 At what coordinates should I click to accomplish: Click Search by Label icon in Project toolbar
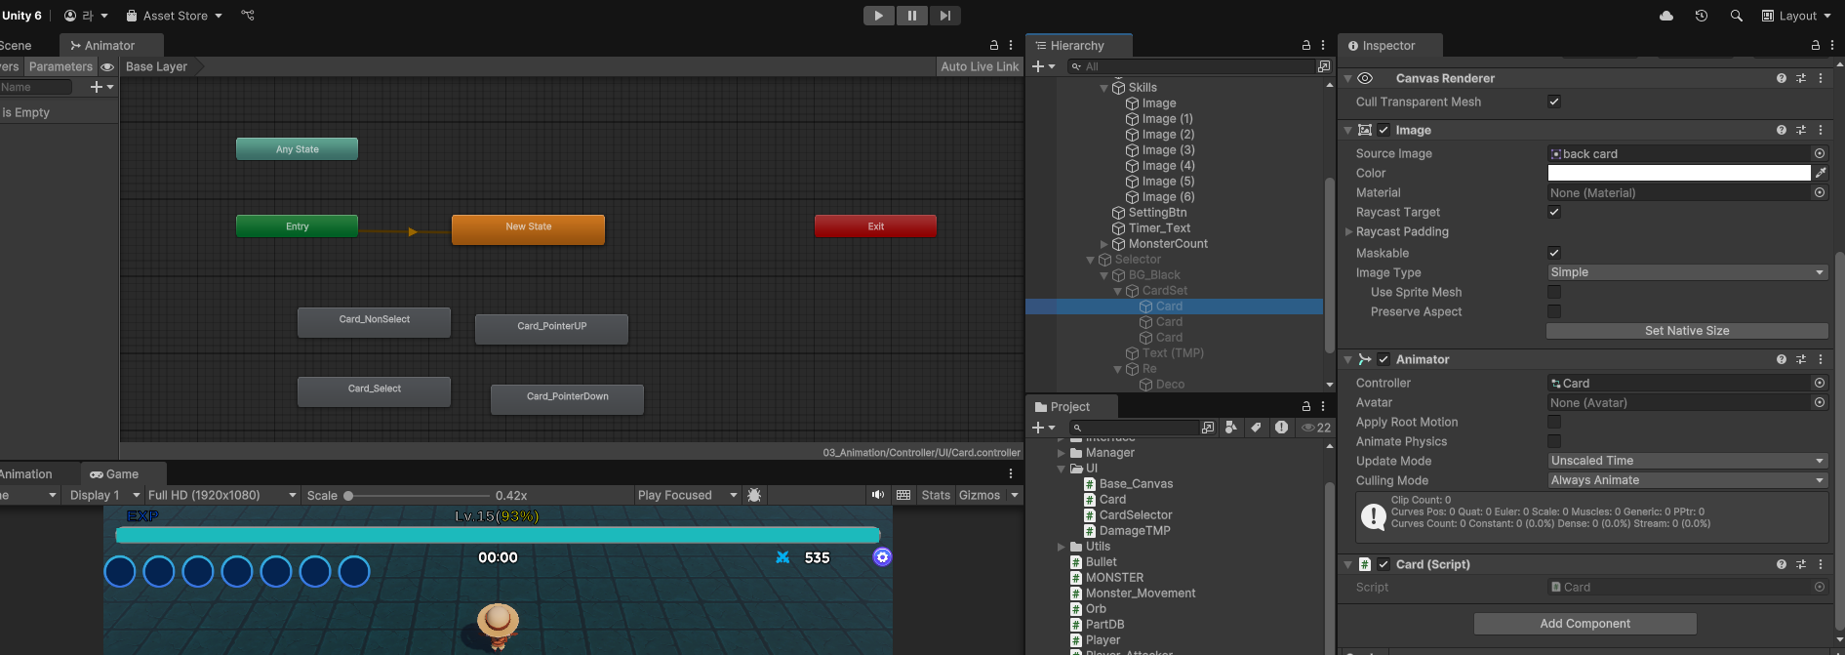click(1256, 428)
